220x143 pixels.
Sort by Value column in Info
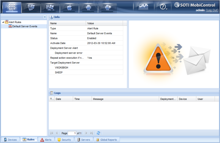coord(104,23)
